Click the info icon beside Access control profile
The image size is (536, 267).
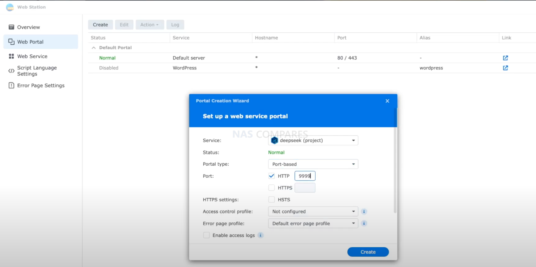(x=364, y=211)
